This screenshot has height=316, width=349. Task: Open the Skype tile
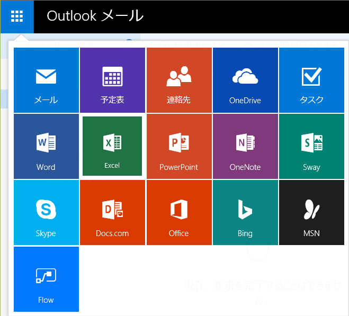(46, 213)
